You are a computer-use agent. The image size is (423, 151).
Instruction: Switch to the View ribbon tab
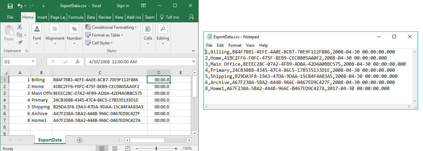point(119,17)
